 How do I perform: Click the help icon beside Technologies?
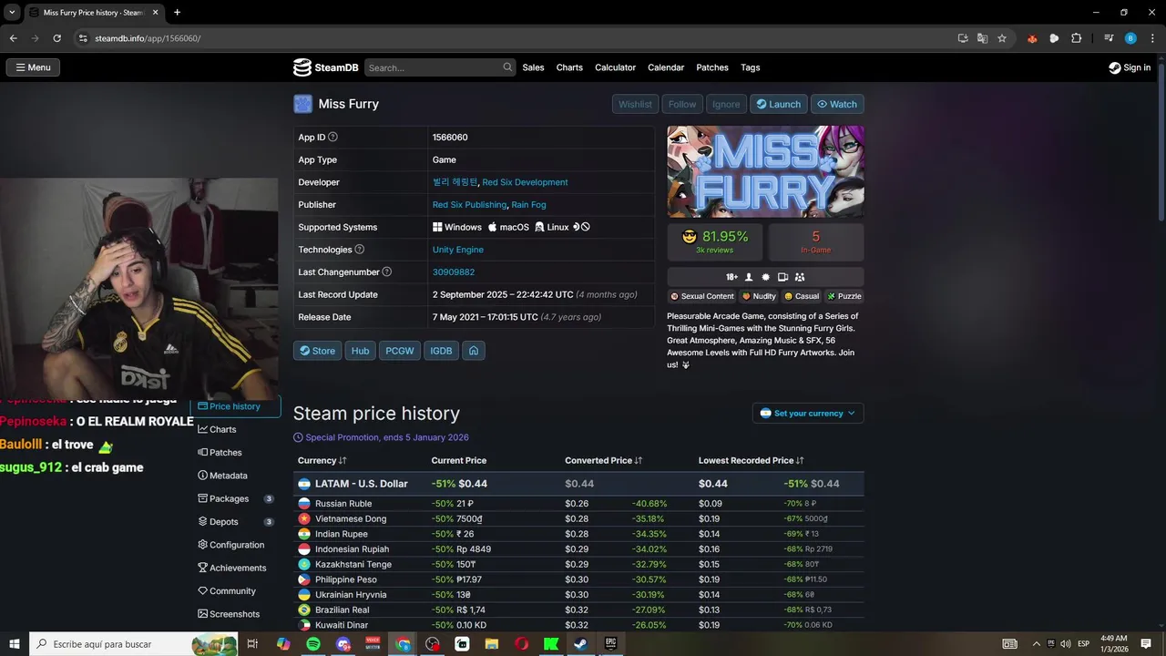click(x=359, y=250)
